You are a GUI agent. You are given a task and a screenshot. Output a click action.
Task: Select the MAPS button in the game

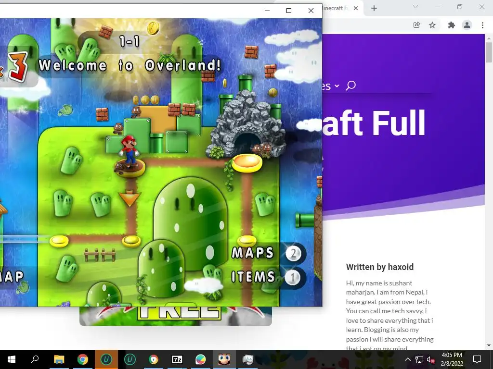[x=252, y=253]
